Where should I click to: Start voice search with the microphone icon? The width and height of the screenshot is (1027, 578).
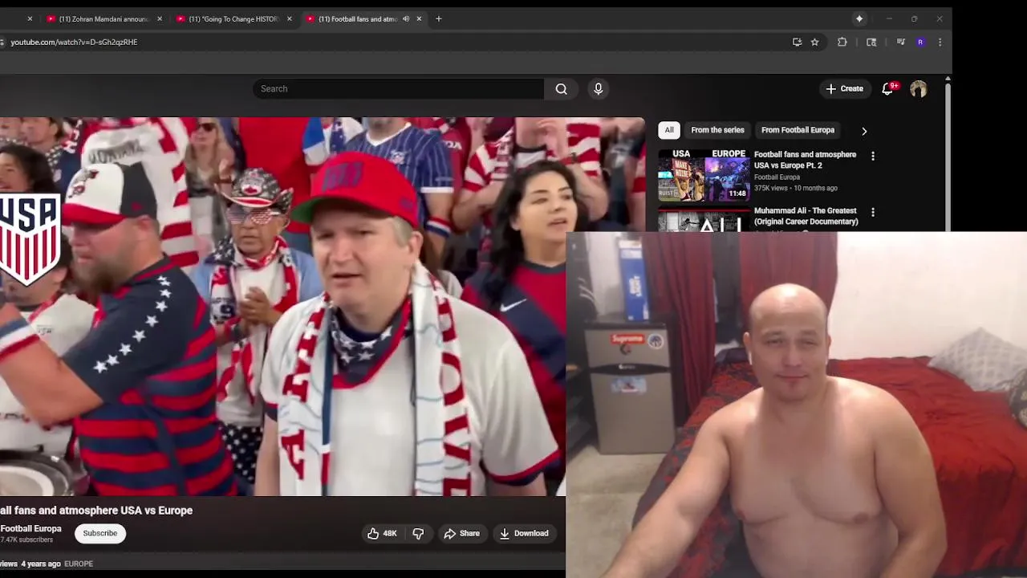click(598, 89)
